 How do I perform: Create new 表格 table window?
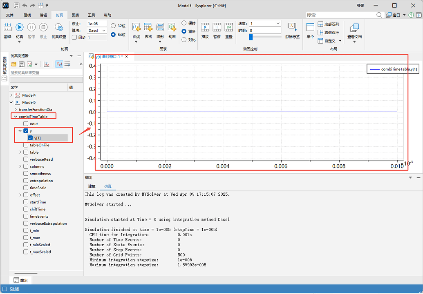click(x=148, y=27)
